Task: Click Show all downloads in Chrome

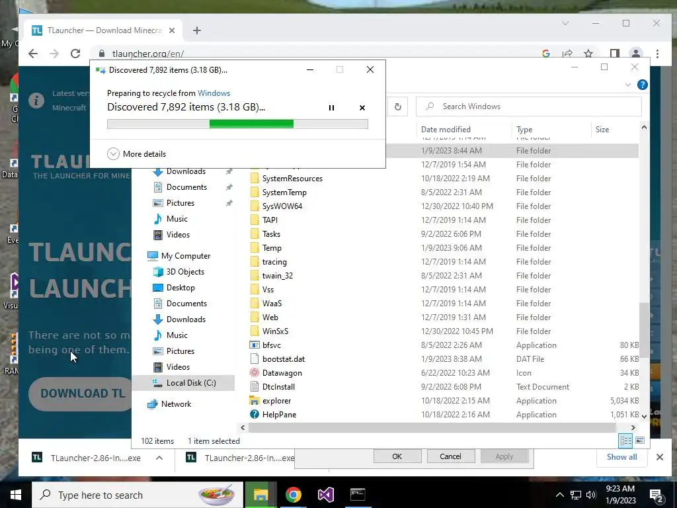Action: (621, 457)
